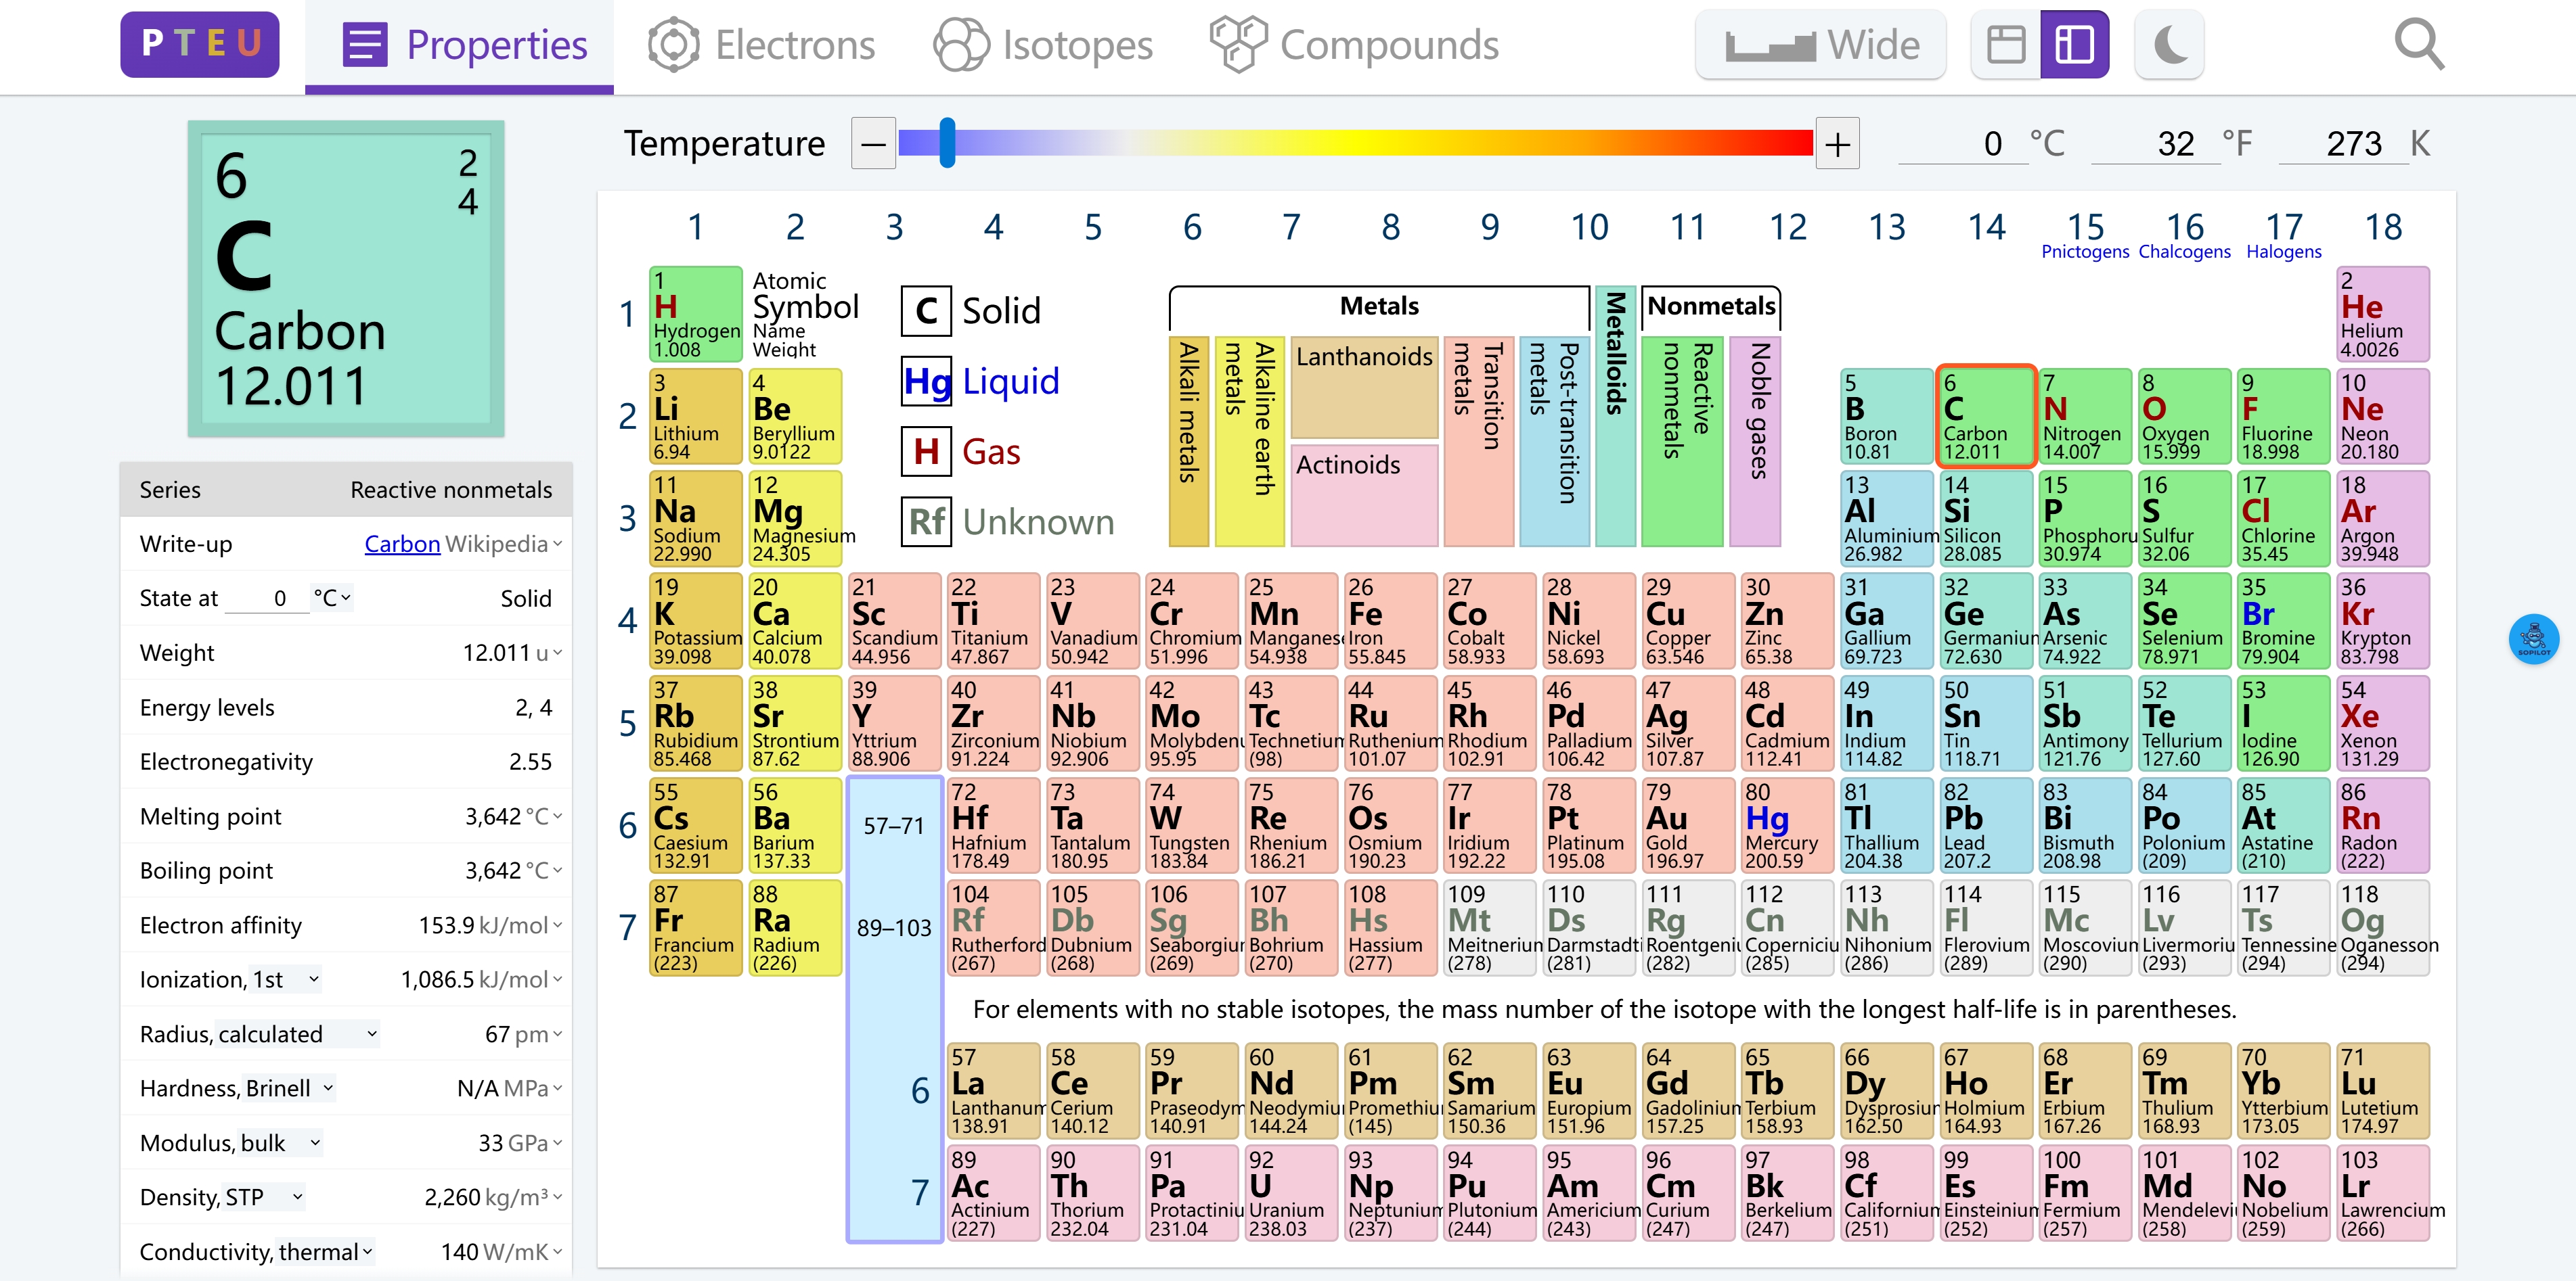Viewport: 2576px width, 1281px height.
Task: Switch to the Electrons tab
Action: (761, 44)
